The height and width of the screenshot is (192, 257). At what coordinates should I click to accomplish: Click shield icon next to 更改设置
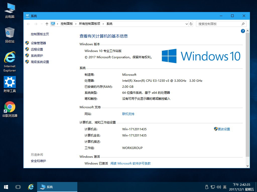pyautogui.click(x=216, y=129)
